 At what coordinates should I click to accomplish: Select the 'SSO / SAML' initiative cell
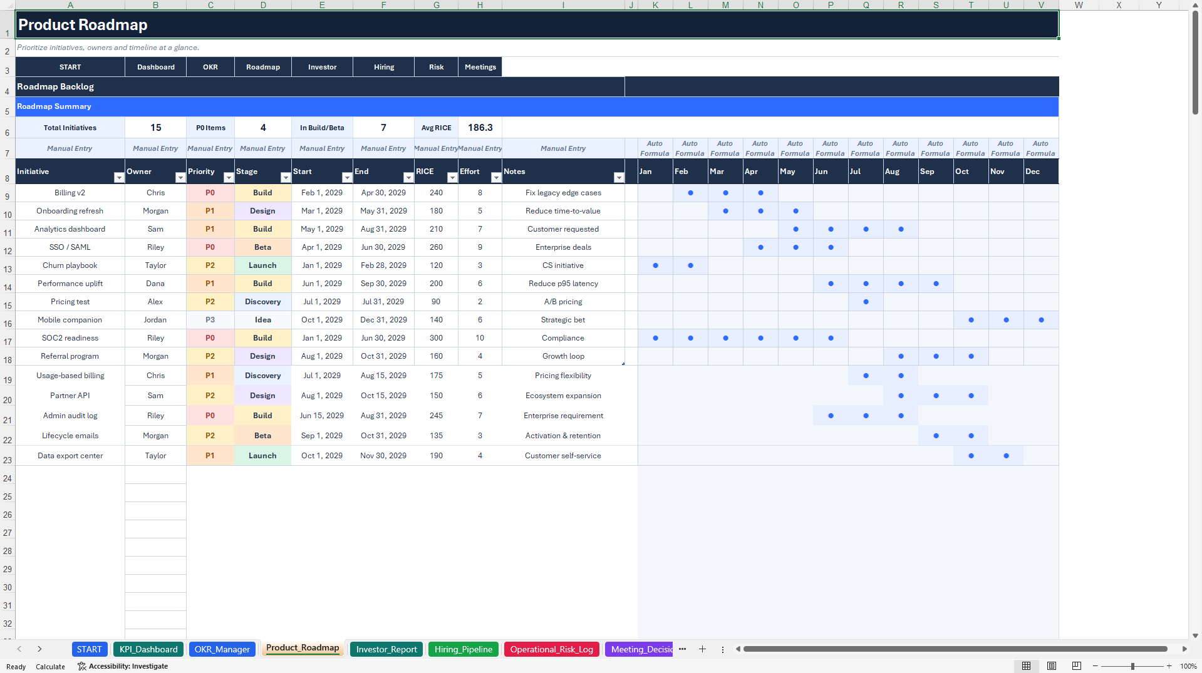coord(70,247)
